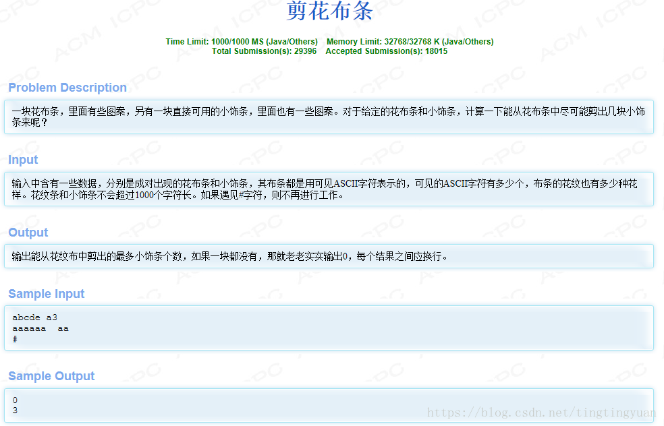Click sample input line 'aaaaaa aa'

(x=40, y=328)
